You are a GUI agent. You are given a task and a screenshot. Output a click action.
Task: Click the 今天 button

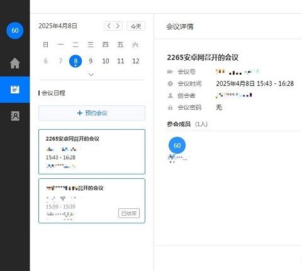pos(136,26)
